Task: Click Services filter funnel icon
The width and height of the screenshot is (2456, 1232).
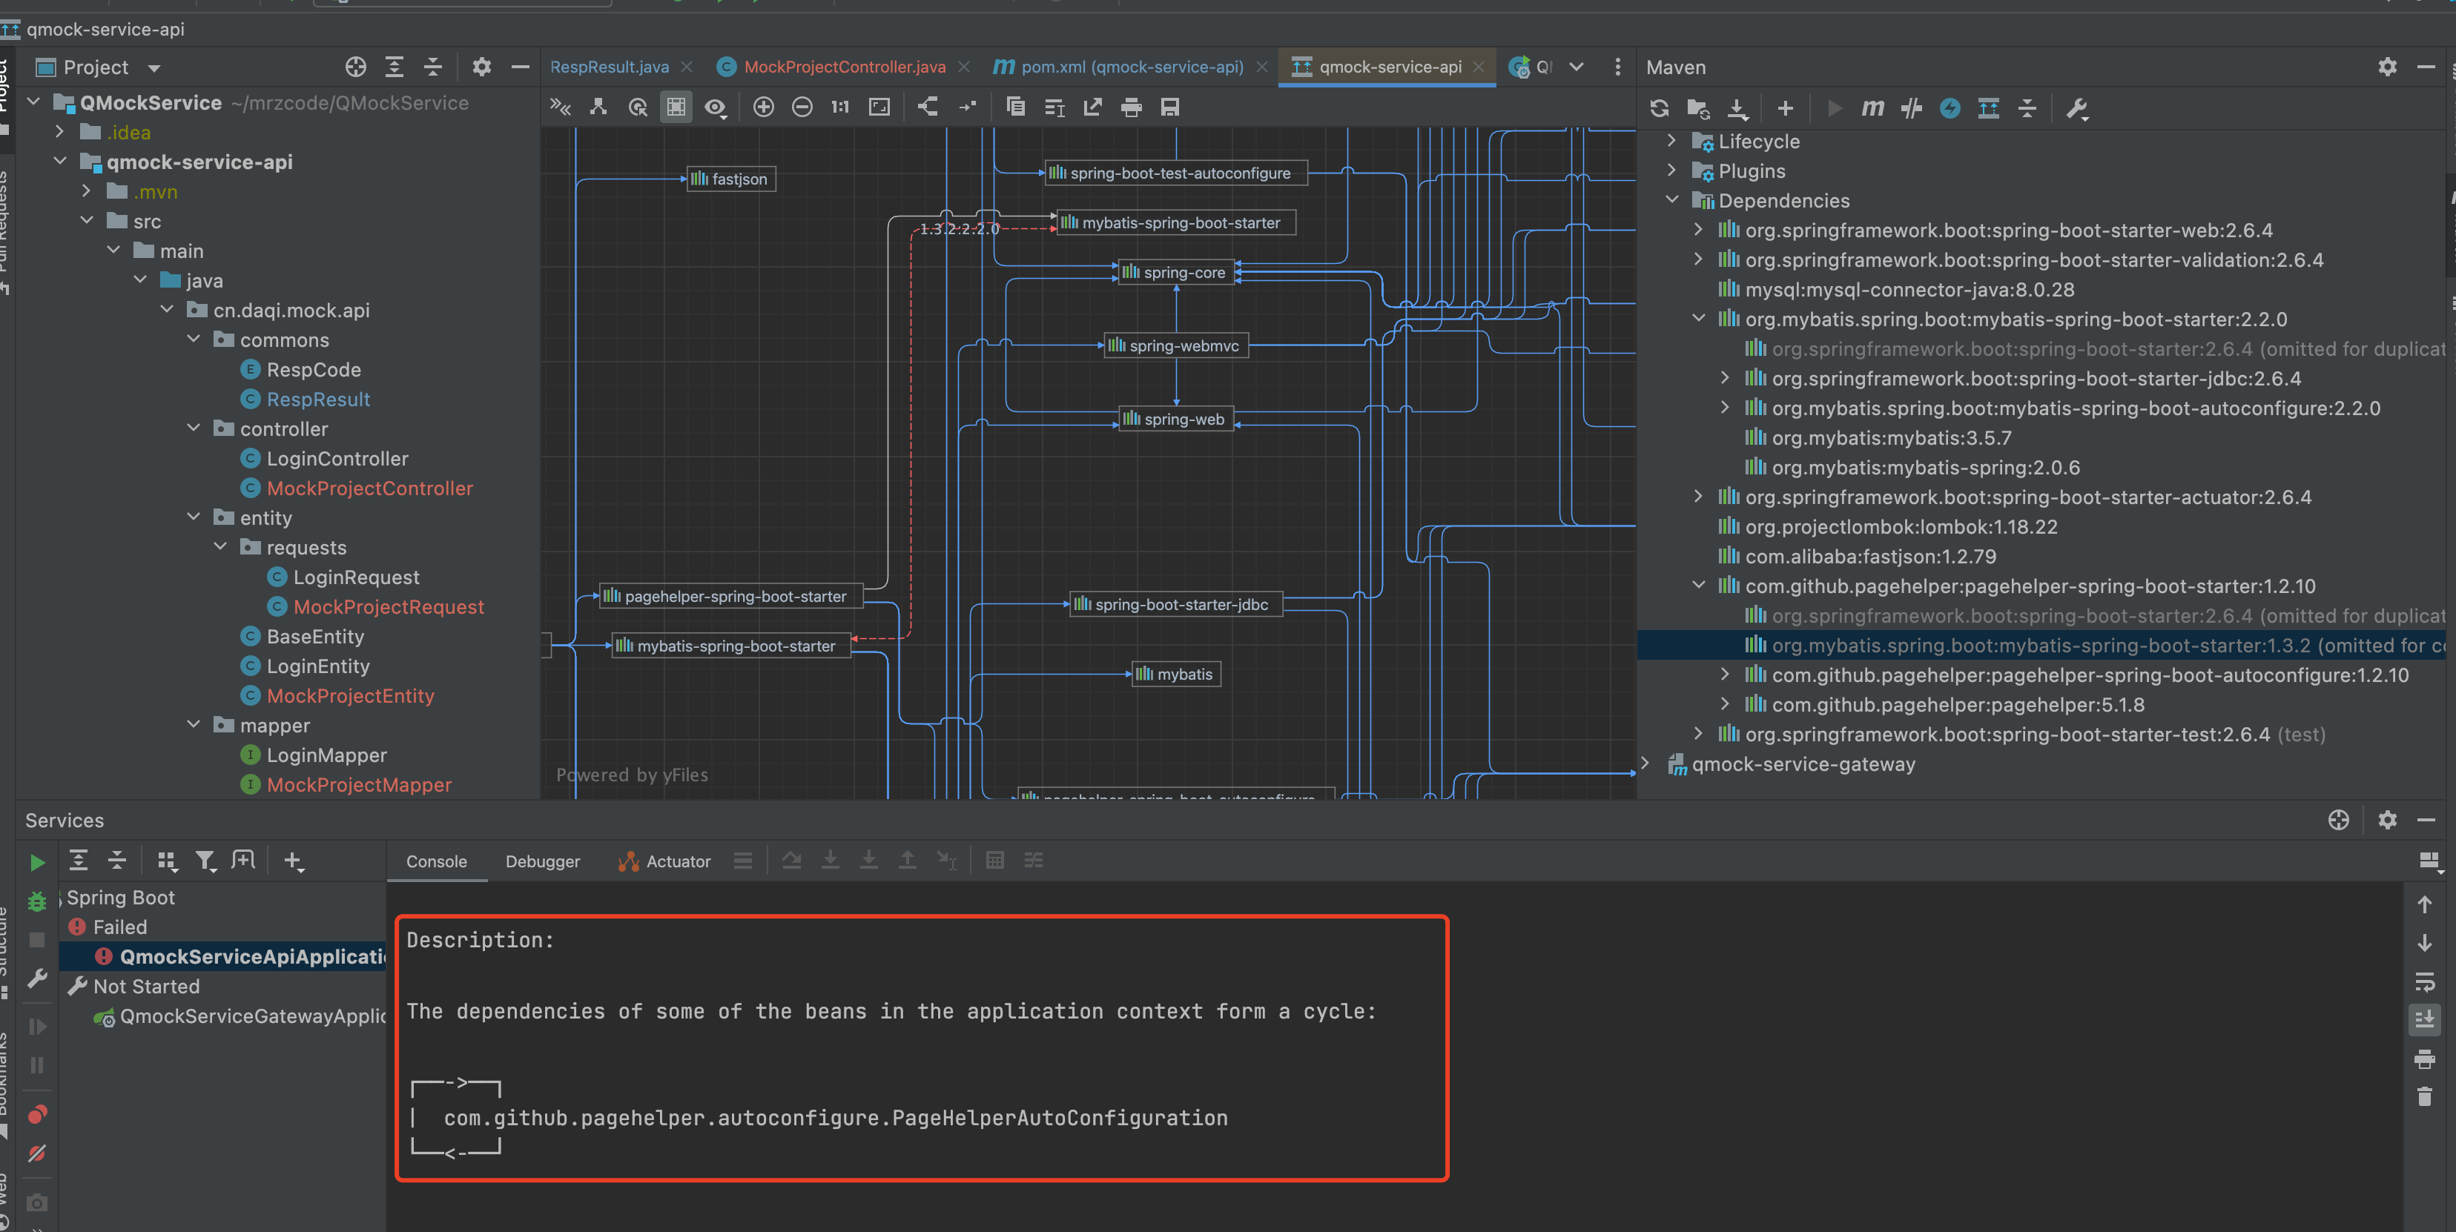Action: pyautogui.click(x=205, y=861)
